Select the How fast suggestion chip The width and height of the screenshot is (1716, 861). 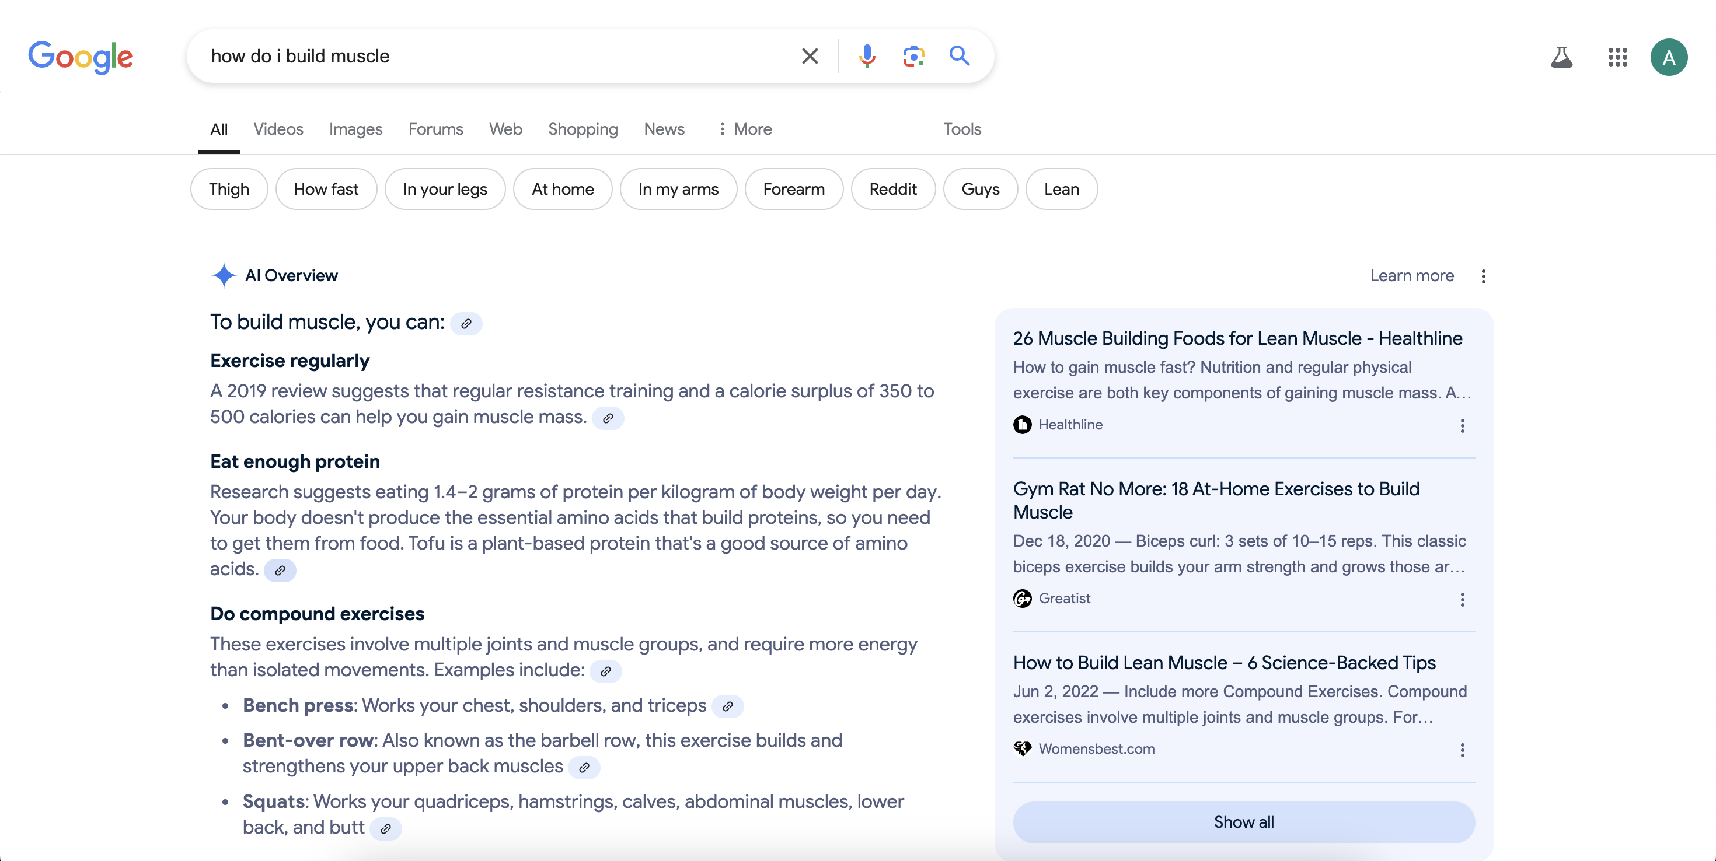(x=326, y=189)
